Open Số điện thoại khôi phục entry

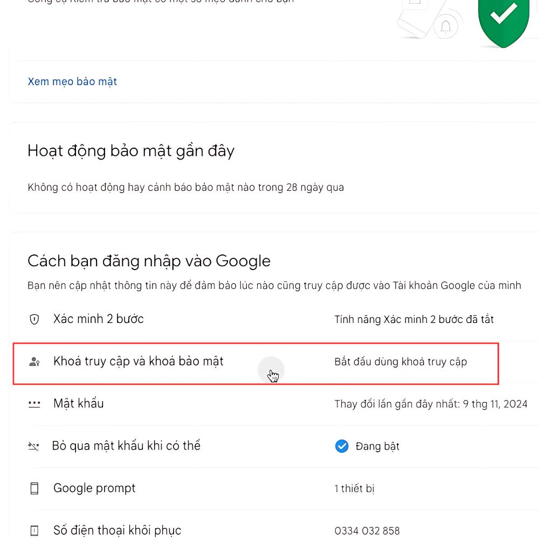pos(275,526)
